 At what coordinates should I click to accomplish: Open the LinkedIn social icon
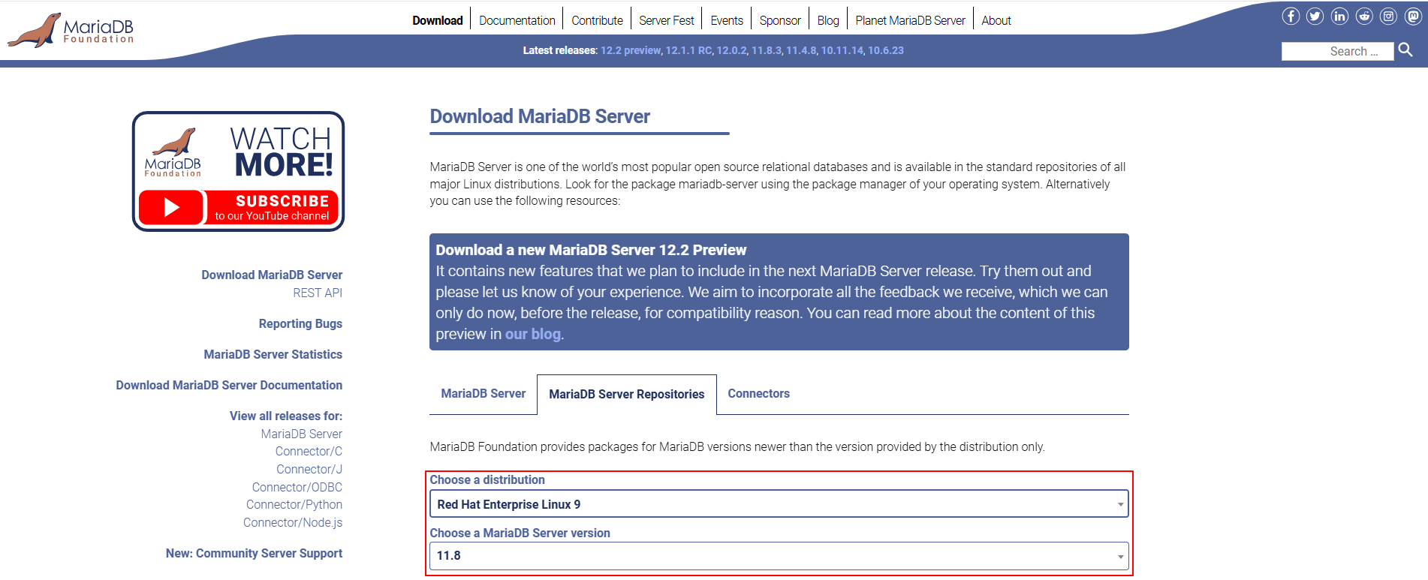[1339, 17]
